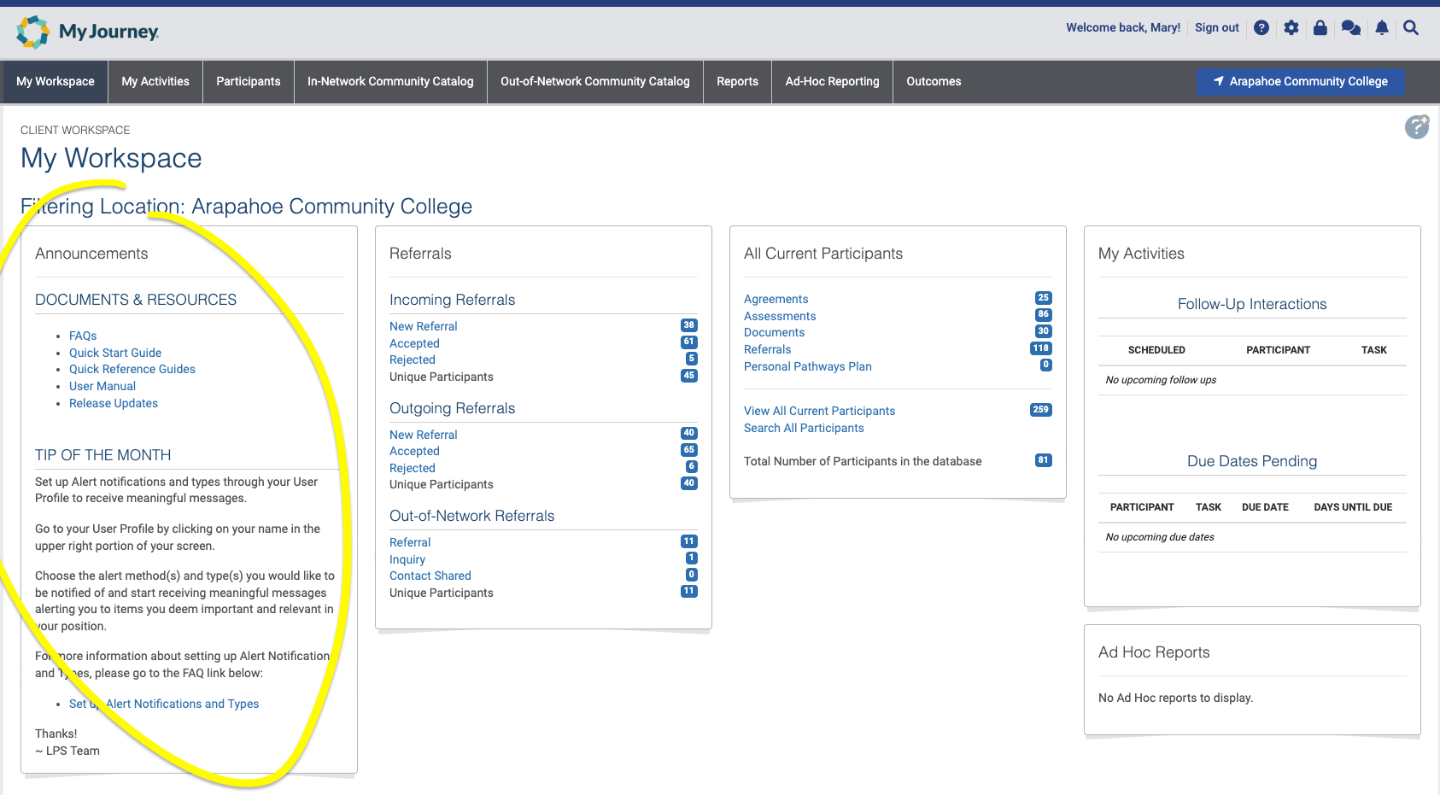Click Contact Shared under Out-of-Network Referrals
The image size is (1440, 795).
(430, 576)
